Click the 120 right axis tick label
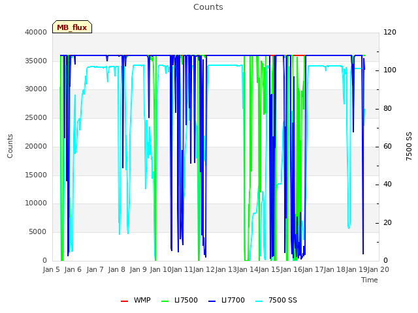418x313 pixels. [390, 32]
